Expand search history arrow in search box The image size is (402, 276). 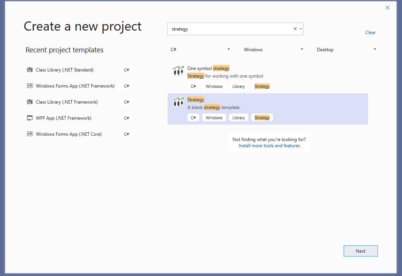tap(301, 29)
